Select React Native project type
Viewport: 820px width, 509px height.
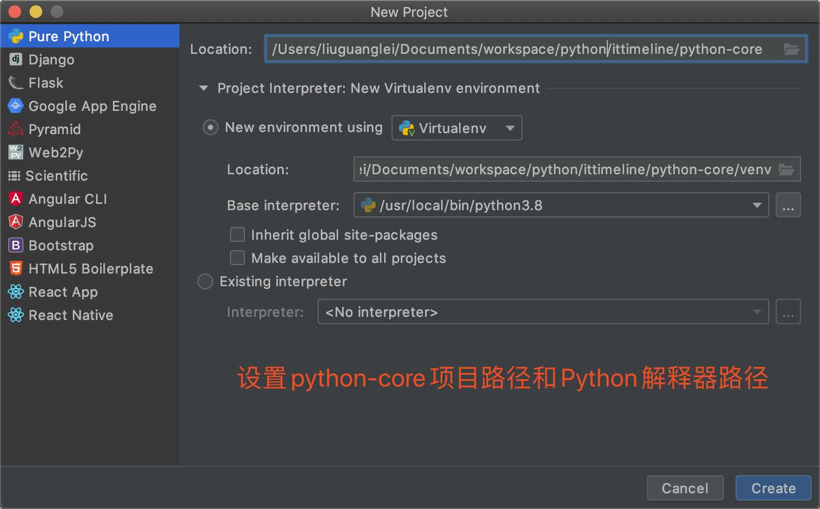(90, 315)
